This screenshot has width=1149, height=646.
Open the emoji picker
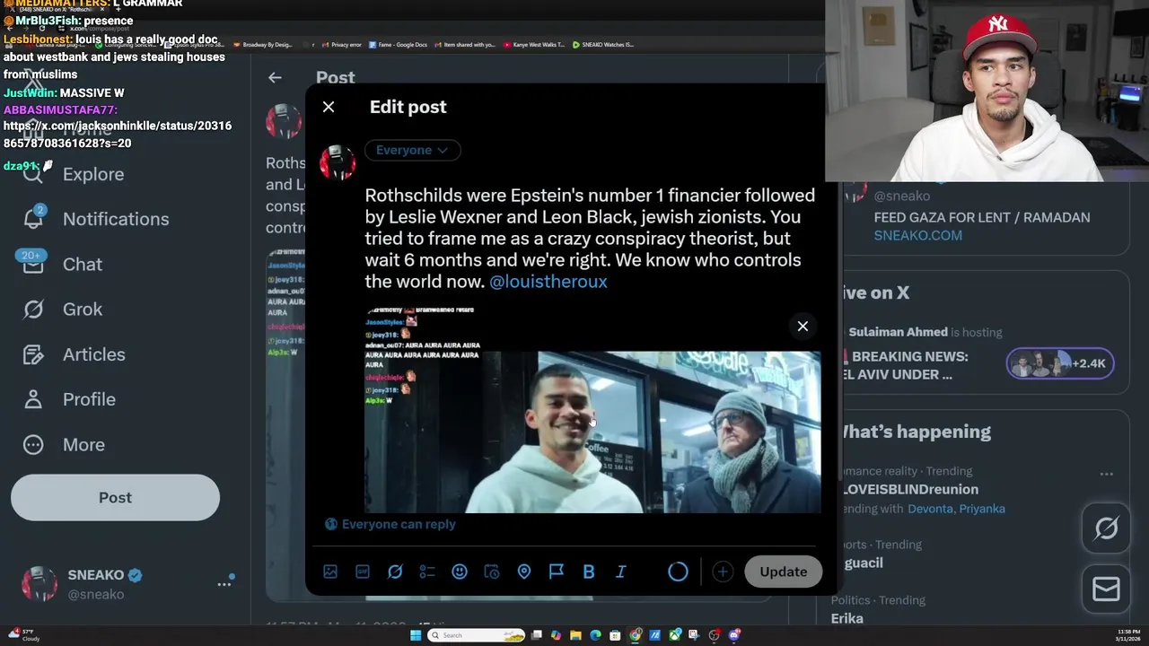point(460,572)
